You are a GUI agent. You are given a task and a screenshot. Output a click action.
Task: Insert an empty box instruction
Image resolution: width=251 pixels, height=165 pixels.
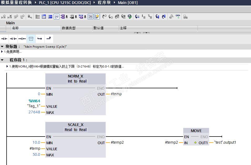(x=31, y=39)
